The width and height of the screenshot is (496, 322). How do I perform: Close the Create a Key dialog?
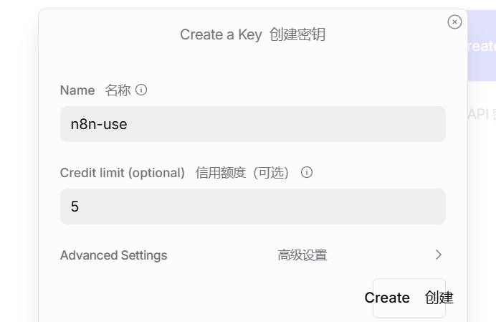pyautogui.click(x=454, y=22)
